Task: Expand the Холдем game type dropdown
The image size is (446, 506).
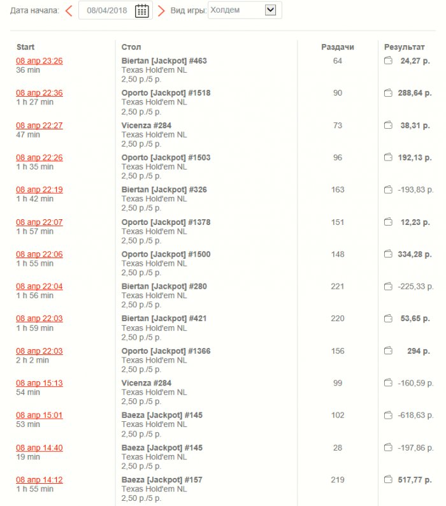Action: pos(270,10)
